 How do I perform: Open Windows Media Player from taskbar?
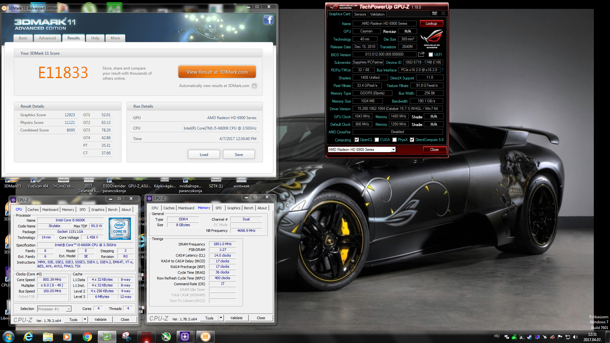click(67, 337)
